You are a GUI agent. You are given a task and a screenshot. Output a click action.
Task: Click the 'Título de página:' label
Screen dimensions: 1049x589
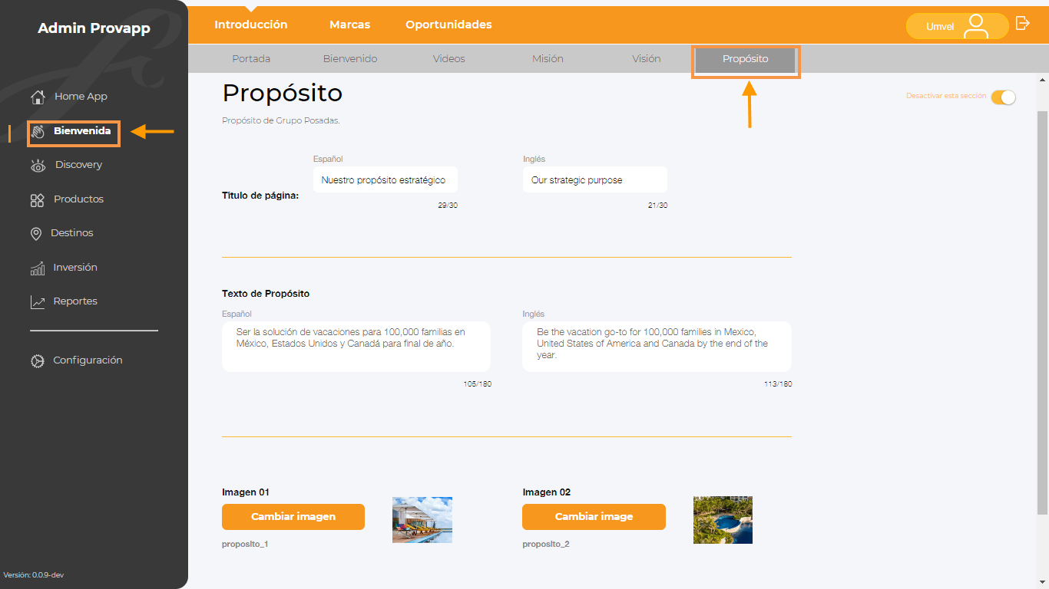coord(260,196)
